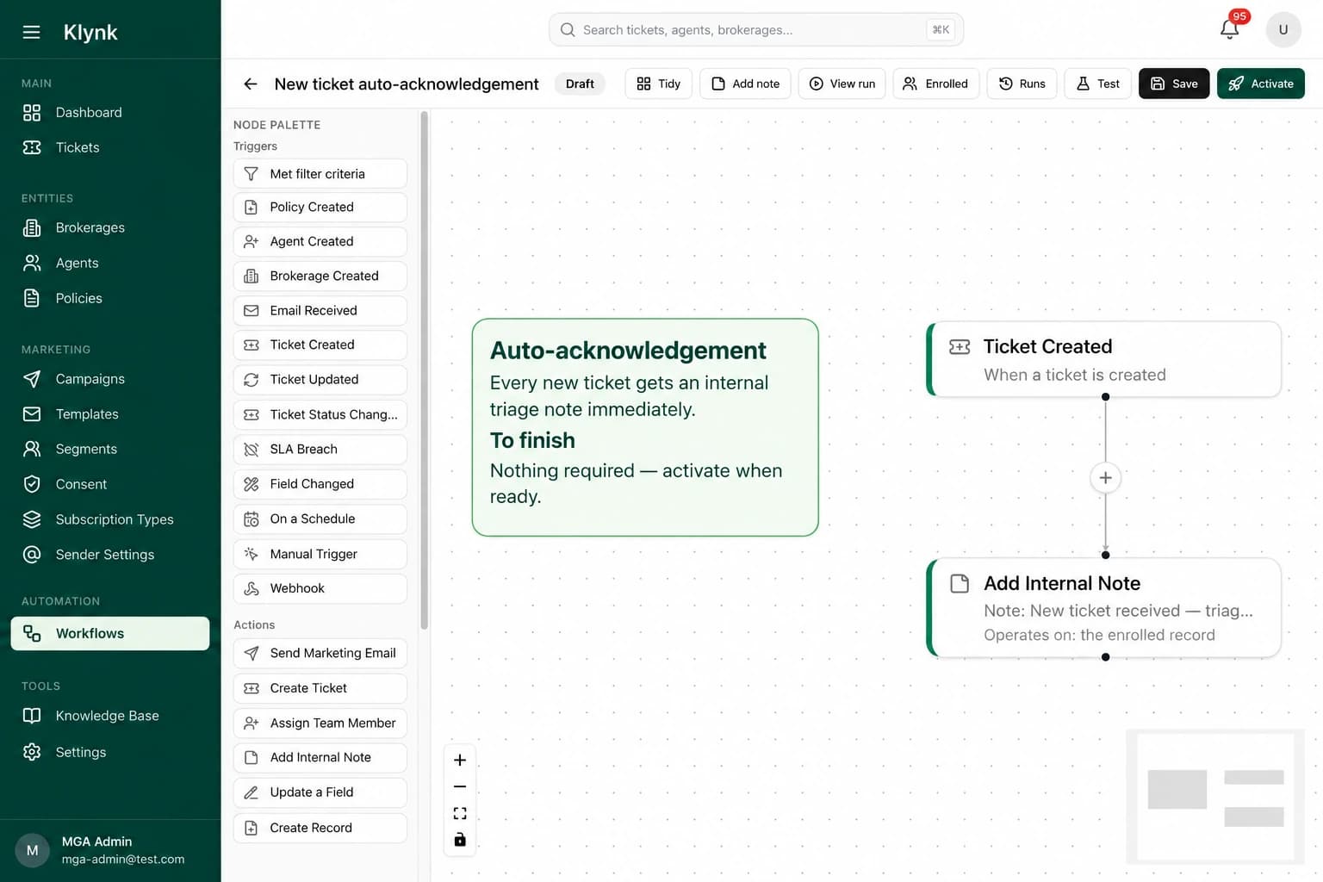Open notifications bell with 95 badge
Image resolution: width=1323 pixels, height=882 pixels.
click(x=1230, y=28)
